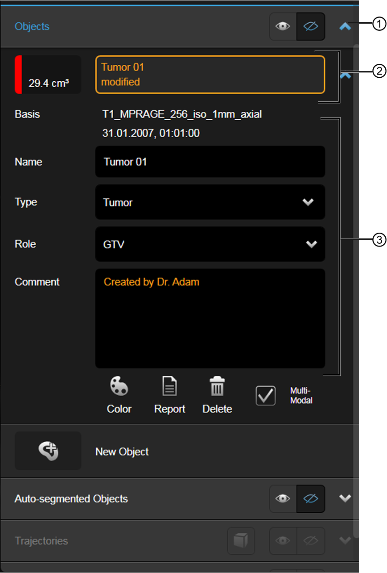387x573 pixels.
Task: Click the Comment box by Dr. Adam
Action: 210,318
